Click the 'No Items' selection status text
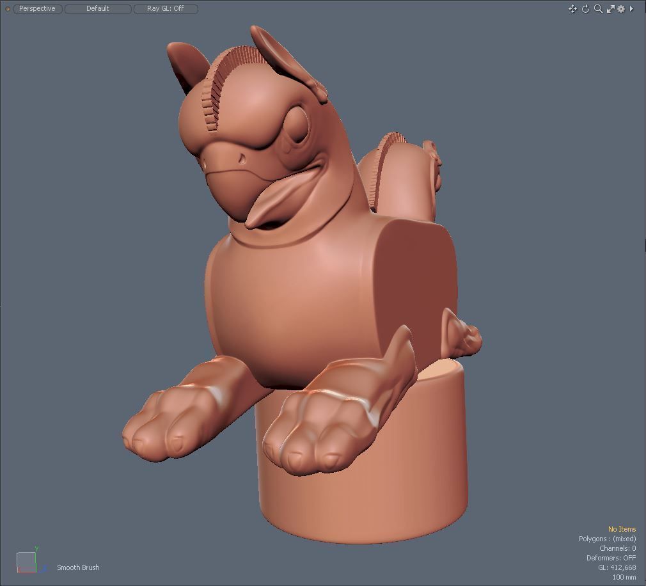Viewport: 646px width, 586px height. (622, 529)
